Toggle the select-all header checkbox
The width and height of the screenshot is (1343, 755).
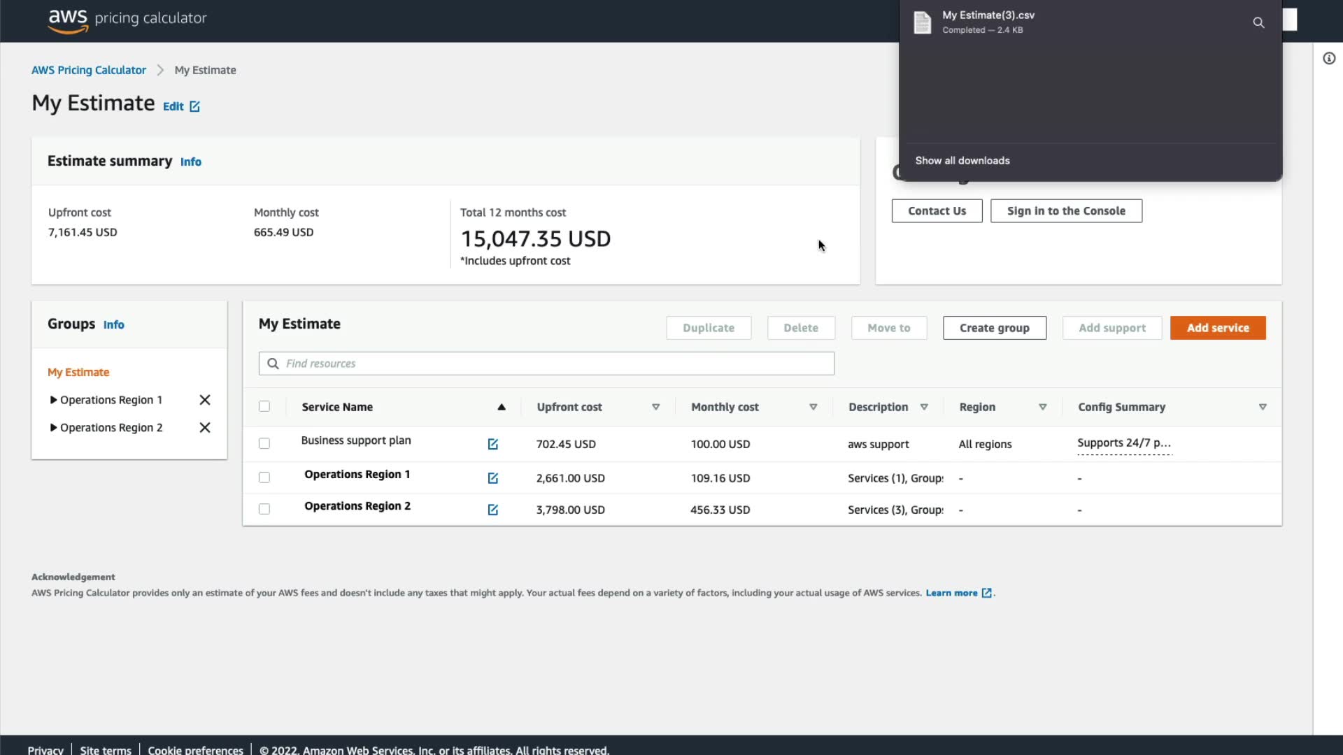pos(264,407)
